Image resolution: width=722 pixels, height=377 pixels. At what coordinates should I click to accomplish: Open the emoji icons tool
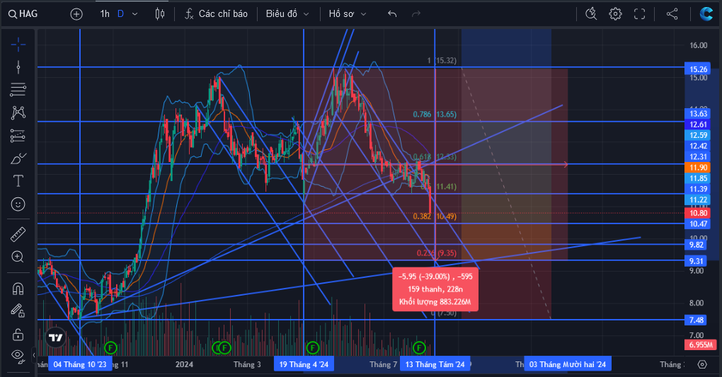(x=18, y=204)
